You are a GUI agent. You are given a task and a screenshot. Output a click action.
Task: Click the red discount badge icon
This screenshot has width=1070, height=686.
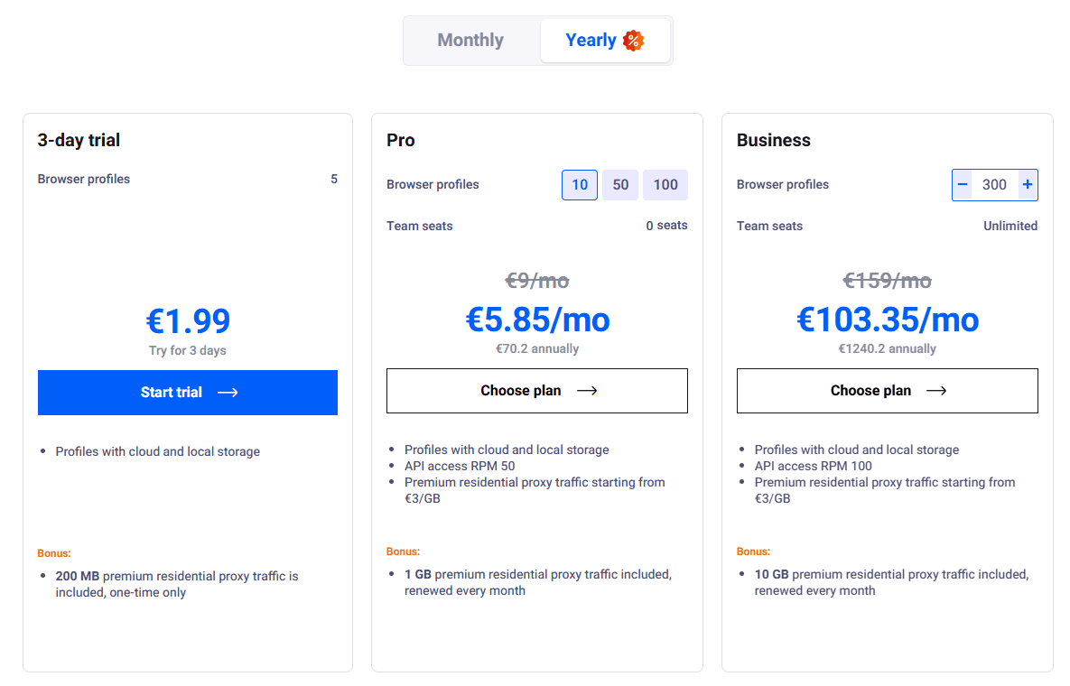635,40
